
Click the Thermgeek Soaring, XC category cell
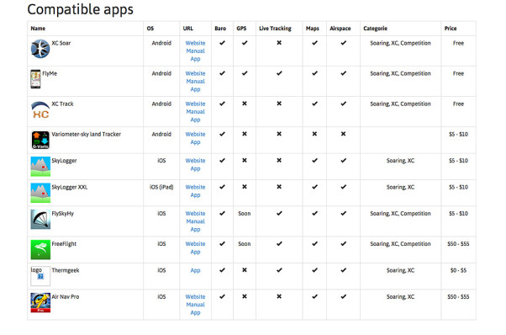click(x=400, y=270)
